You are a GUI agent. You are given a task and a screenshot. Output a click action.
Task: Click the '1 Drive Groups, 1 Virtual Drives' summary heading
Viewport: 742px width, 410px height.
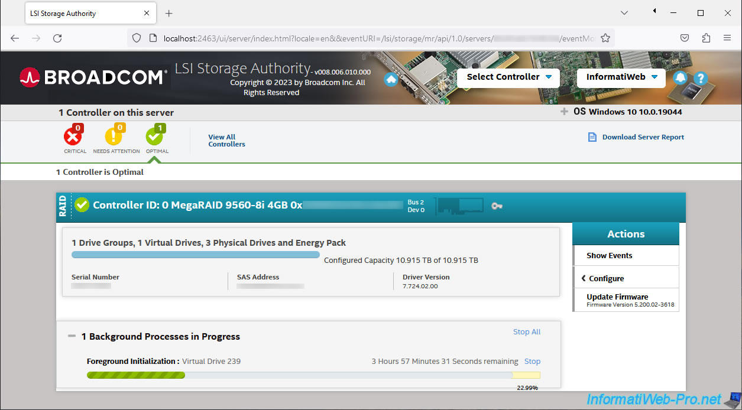pos(209,243)
